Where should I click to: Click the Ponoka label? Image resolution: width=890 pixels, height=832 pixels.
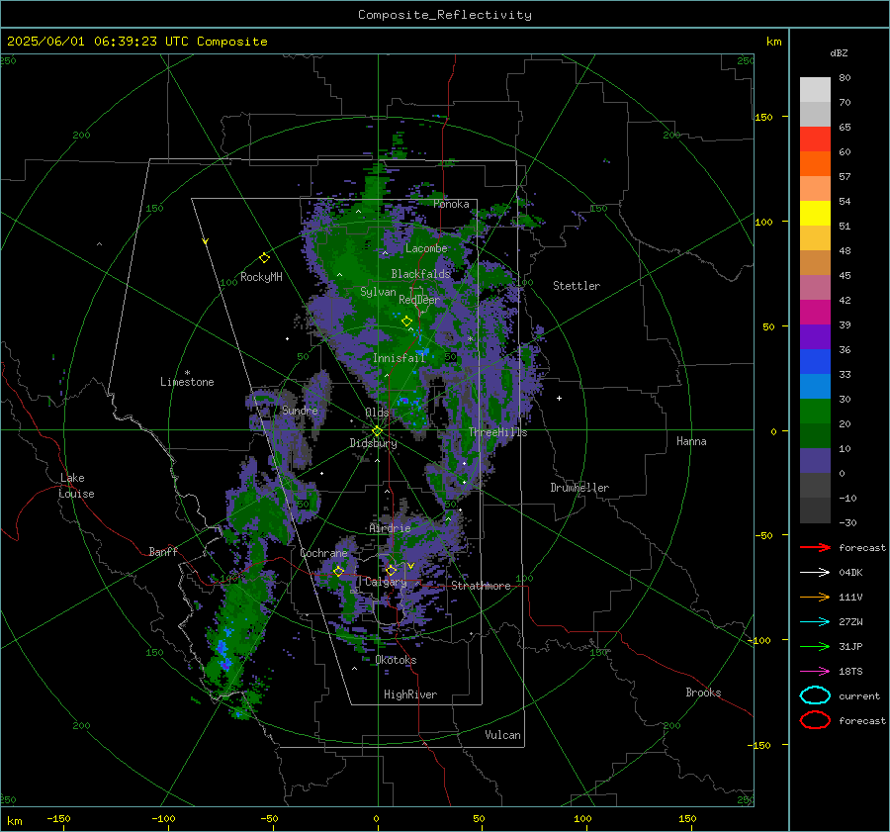(x=451, y=204)
